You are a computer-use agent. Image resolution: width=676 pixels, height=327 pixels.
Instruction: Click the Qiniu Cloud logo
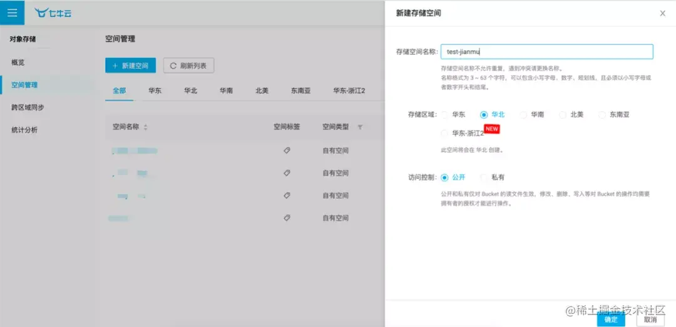tap(54, 13)
